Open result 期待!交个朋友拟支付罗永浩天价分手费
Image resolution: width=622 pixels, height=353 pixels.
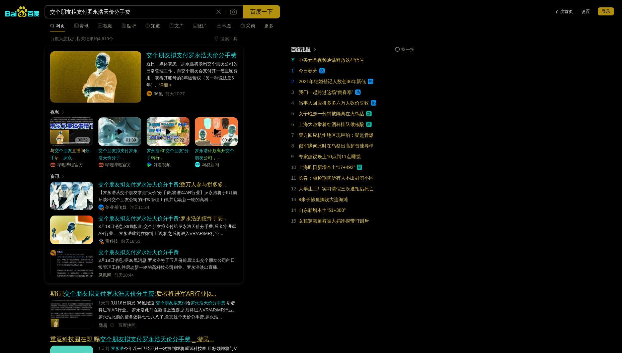pos(133,294)
